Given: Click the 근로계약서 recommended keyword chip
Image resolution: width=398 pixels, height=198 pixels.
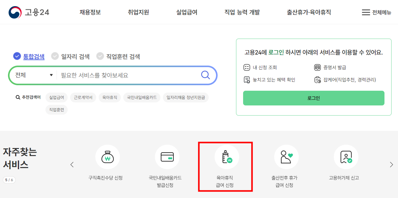Looking at the screenshot, I should tap(83, 97).
